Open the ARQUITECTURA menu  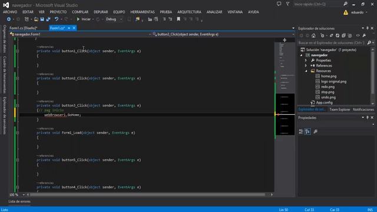[189, 12]
